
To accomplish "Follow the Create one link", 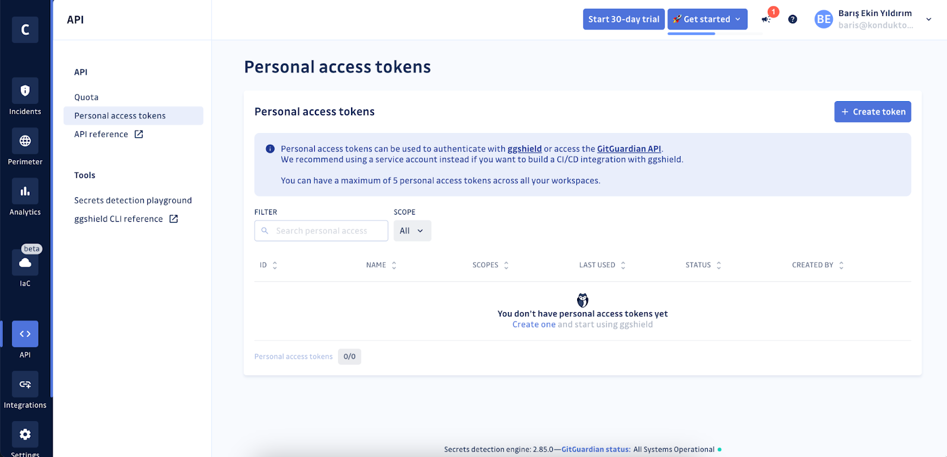I will (x=533, y=324).
